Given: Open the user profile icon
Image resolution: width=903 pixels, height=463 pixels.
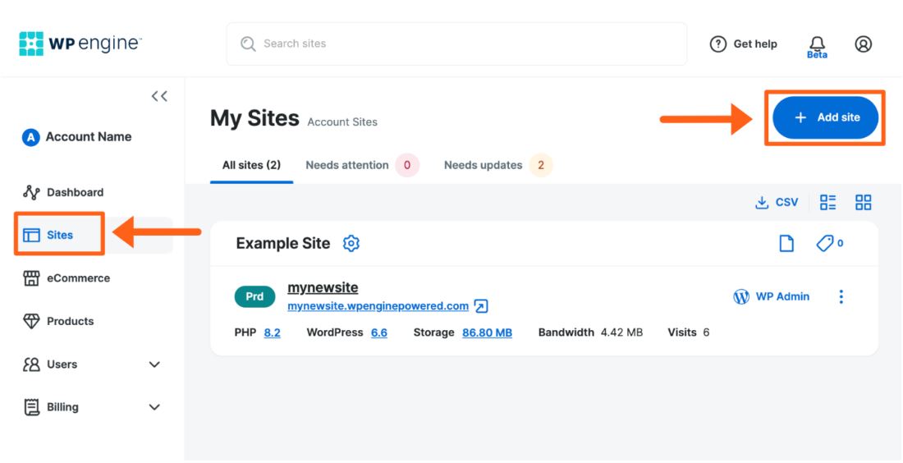Looking at the screenshot, I should [863, 44].
